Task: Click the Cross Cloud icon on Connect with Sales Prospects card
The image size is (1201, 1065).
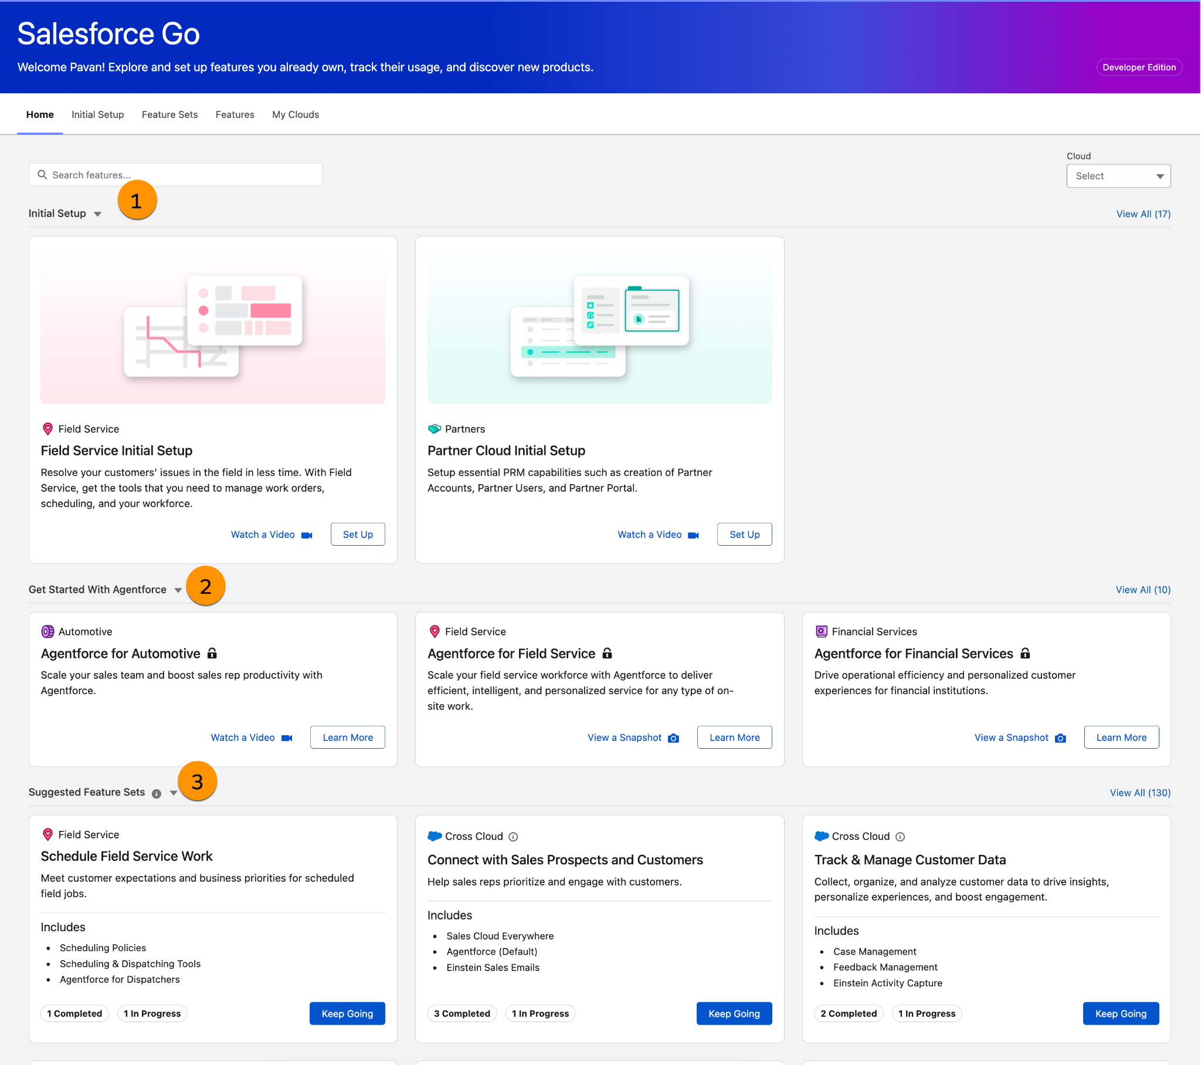Action: [435, 836]
